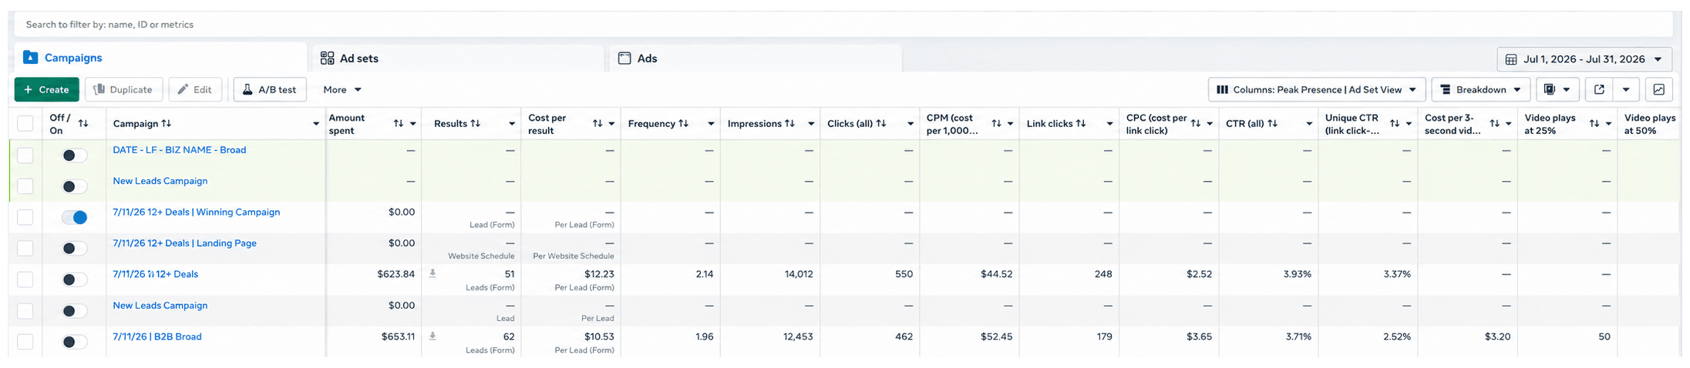Click the download icon next to 62 results
Screen dimensions: 1690x368
tap(433, 336)
